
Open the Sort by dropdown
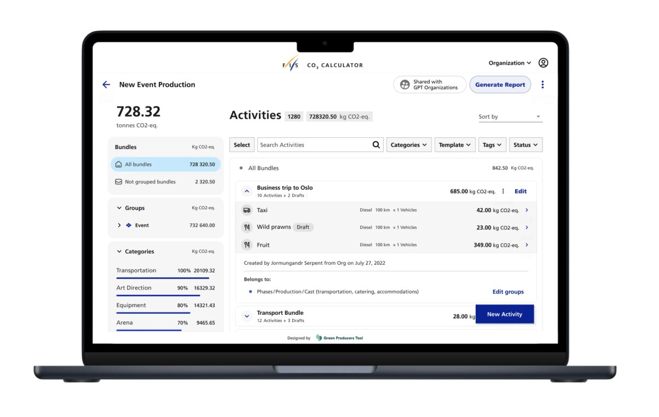coord(510,116)
